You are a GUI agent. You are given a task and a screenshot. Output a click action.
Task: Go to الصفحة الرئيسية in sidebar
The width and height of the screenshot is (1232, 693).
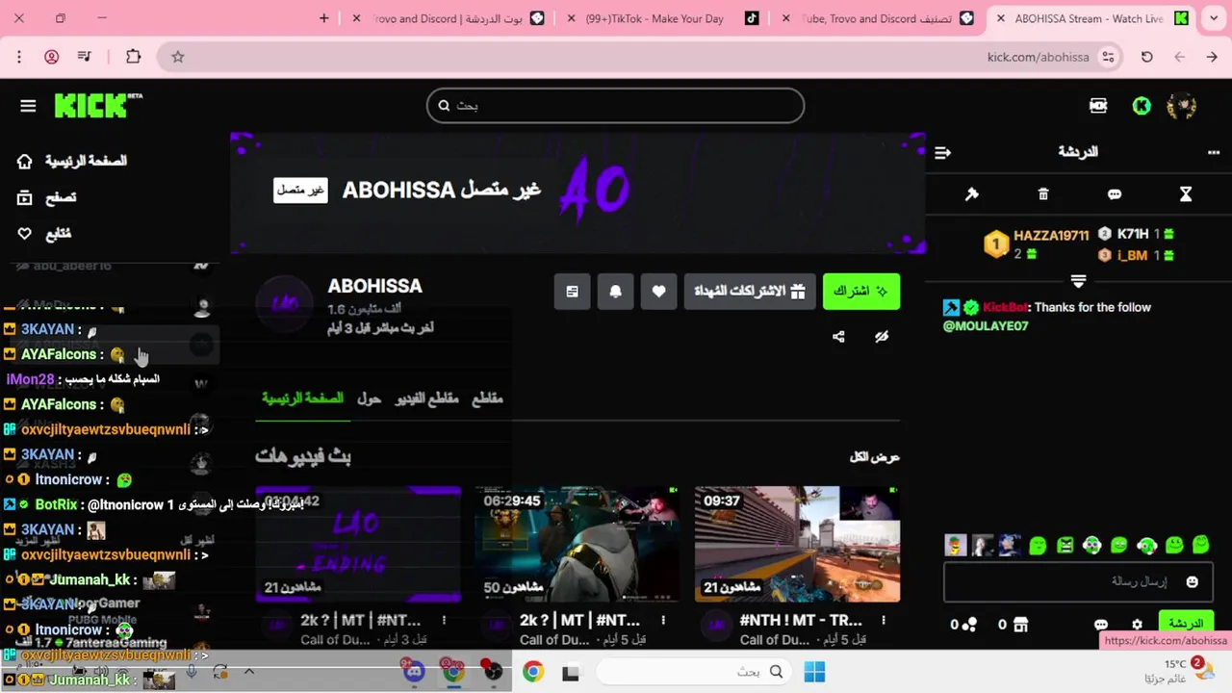pos(72,161)
